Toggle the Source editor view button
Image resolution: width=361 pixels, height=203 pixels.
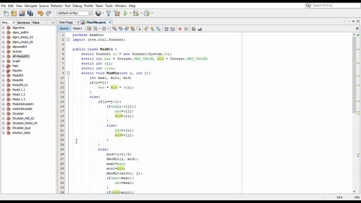[x=64, y=29]
